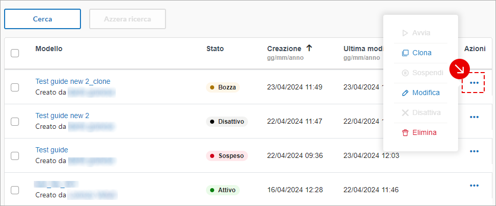
Task: Open three-dot actions for the Attivo row
Action: coord(474,186)
